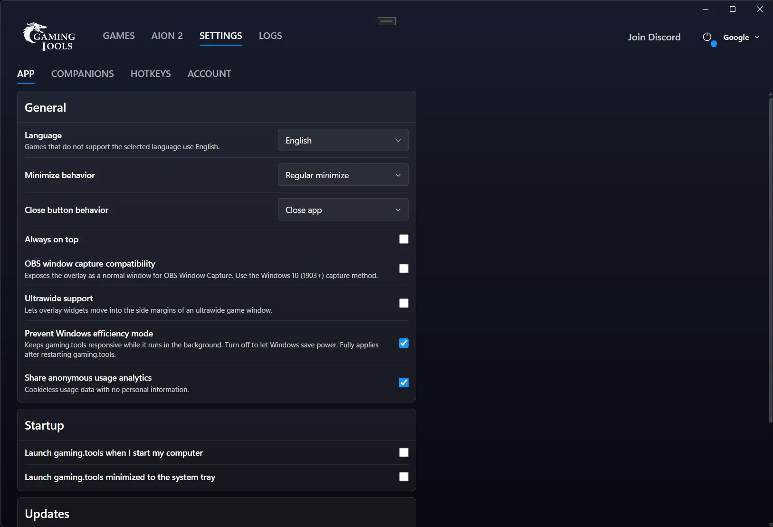Screen dimensions: 773x527
Task: Click the vertical scrollbar on right edge
Action: (x=770, y=260)
